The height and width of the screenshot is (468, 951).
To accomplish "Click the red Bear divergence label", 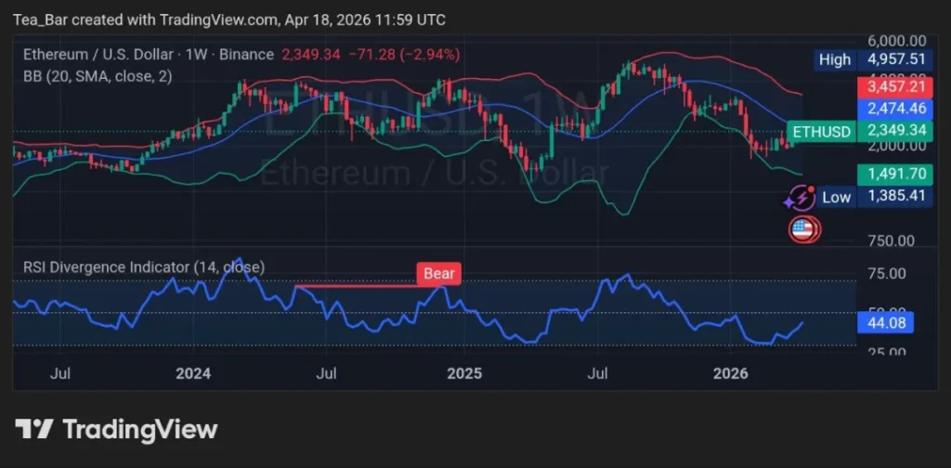I will (437, 274).
